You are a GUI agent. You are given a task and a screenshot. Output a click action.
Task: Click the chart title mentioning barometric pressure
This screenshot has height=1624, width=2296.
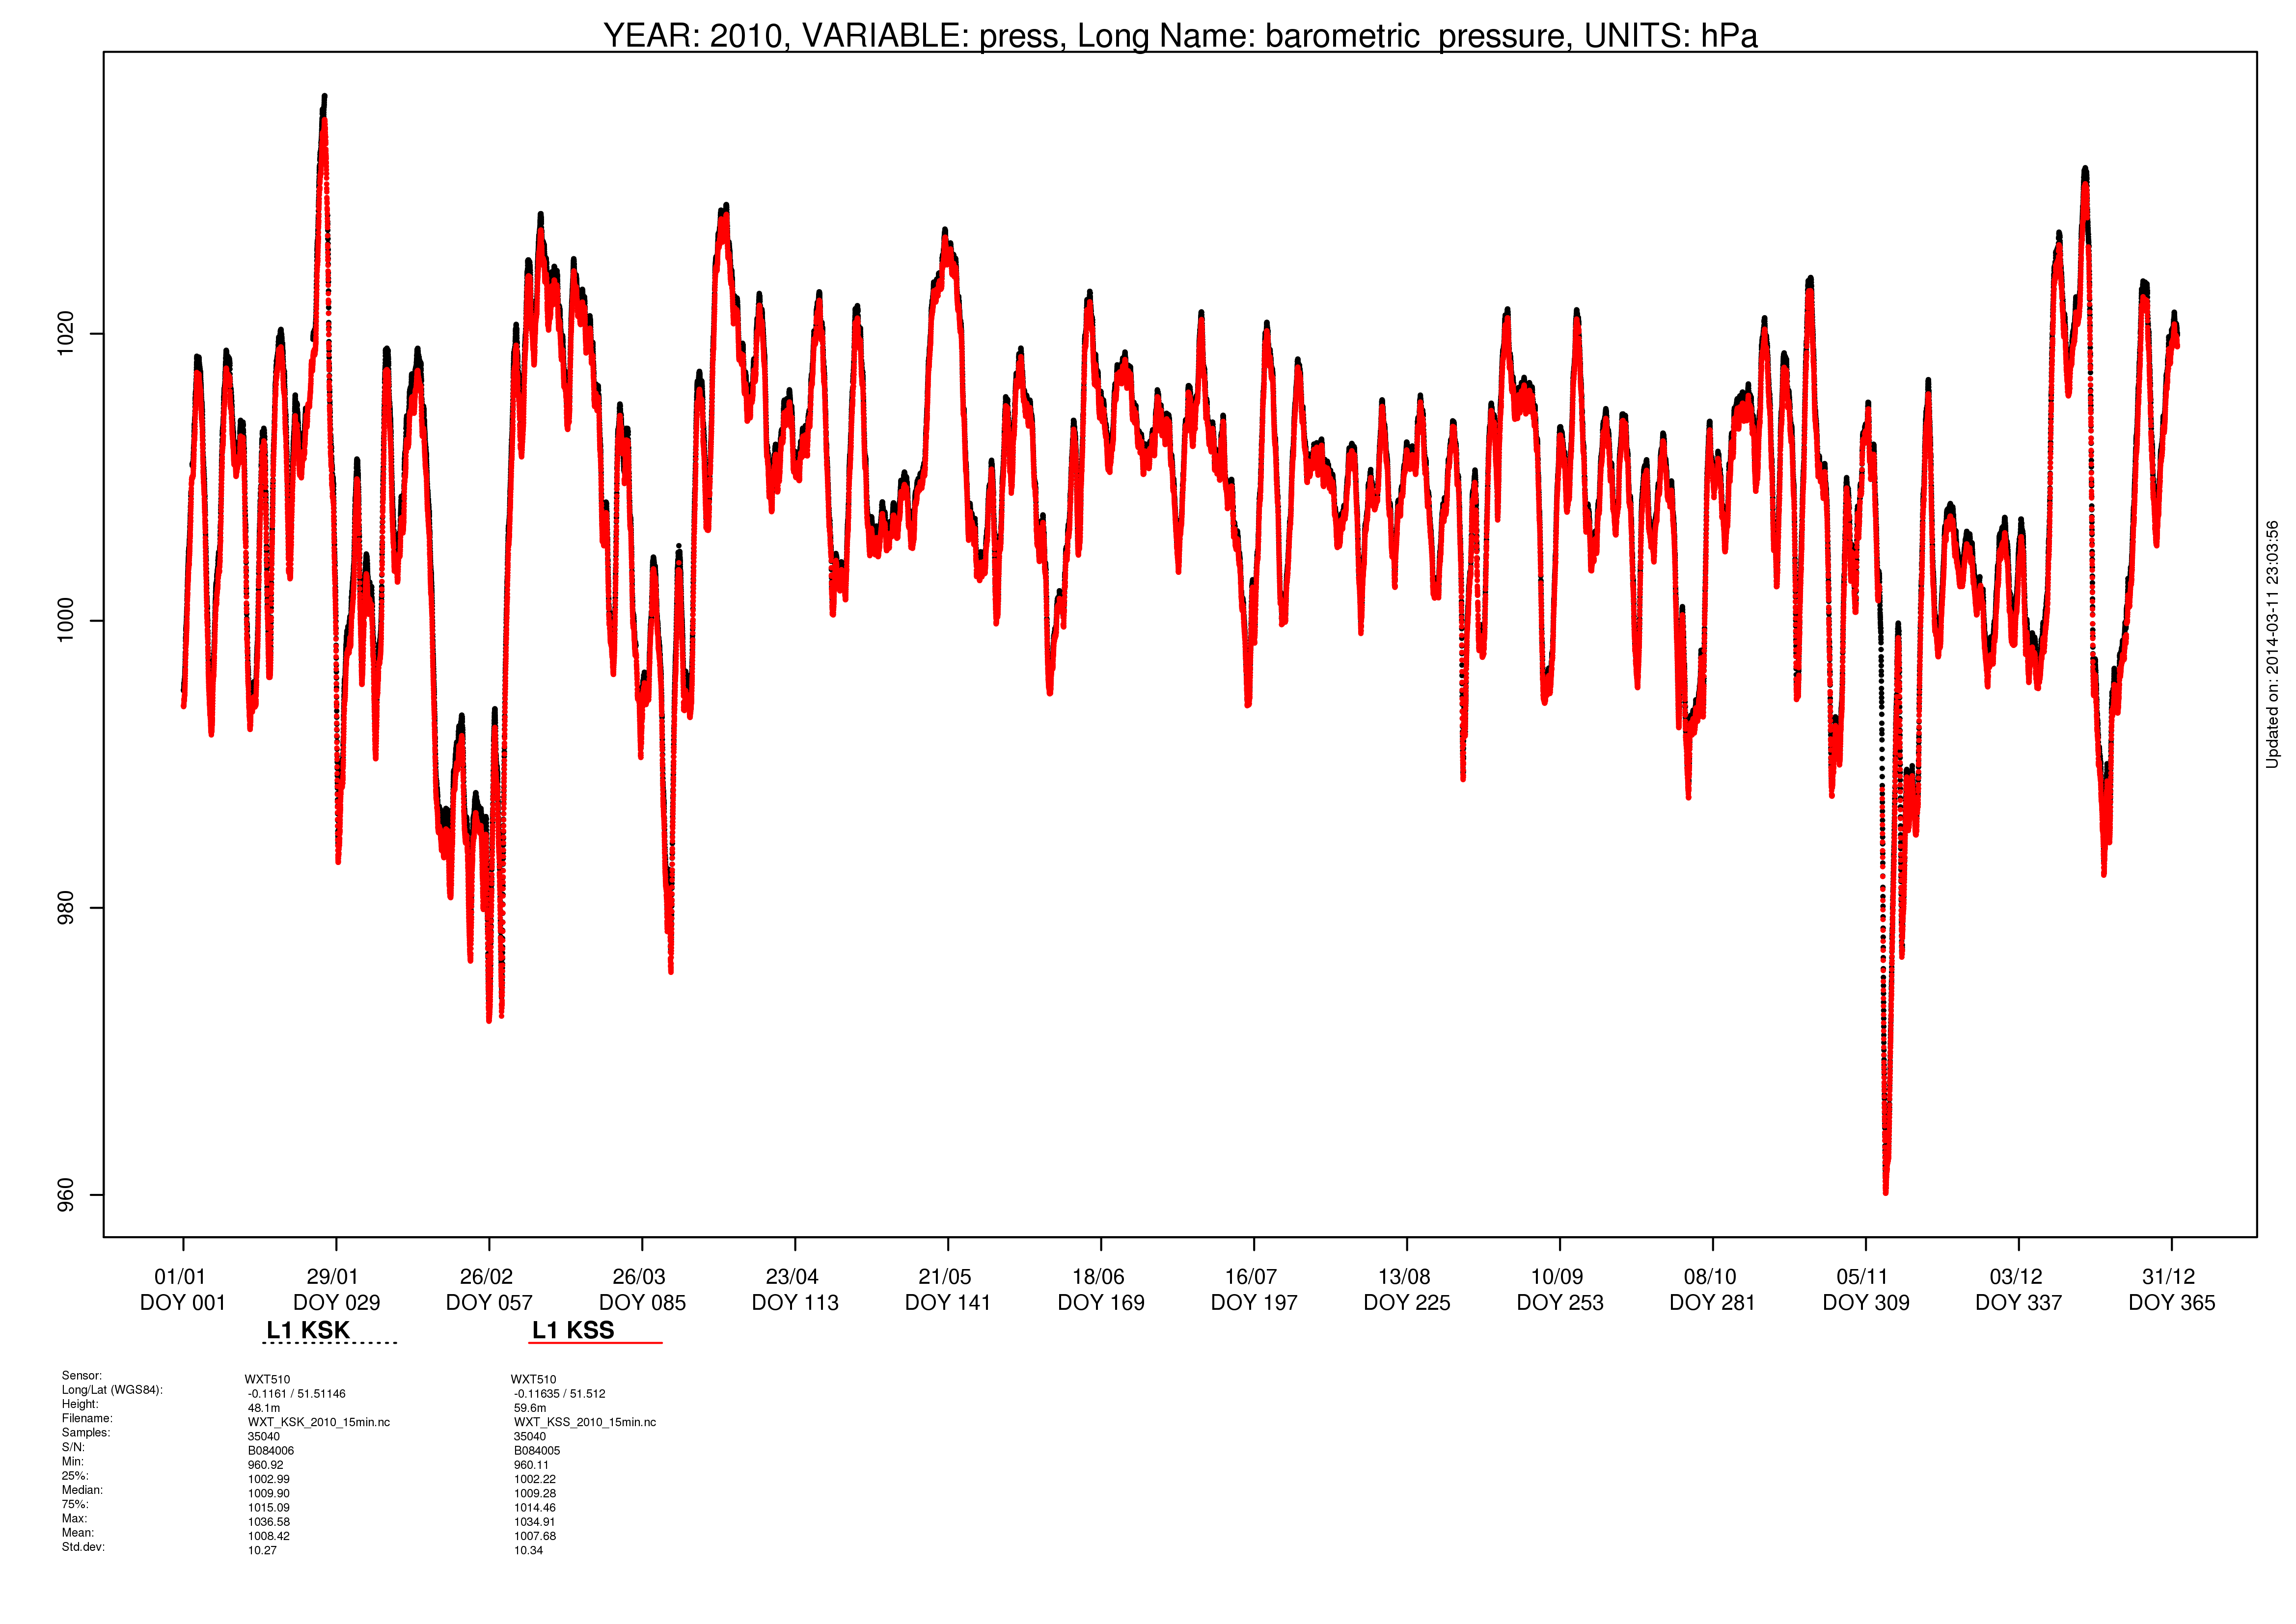pyautogui.click(x=1180, y=35)
